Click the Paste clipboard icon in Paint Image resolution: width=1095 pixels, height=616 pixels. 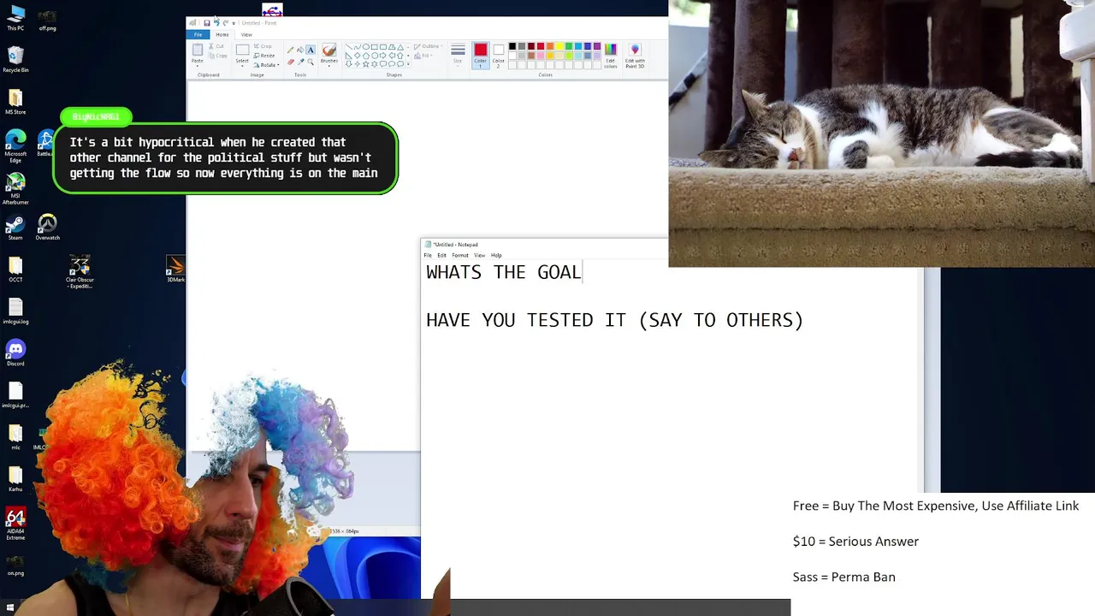198,50
